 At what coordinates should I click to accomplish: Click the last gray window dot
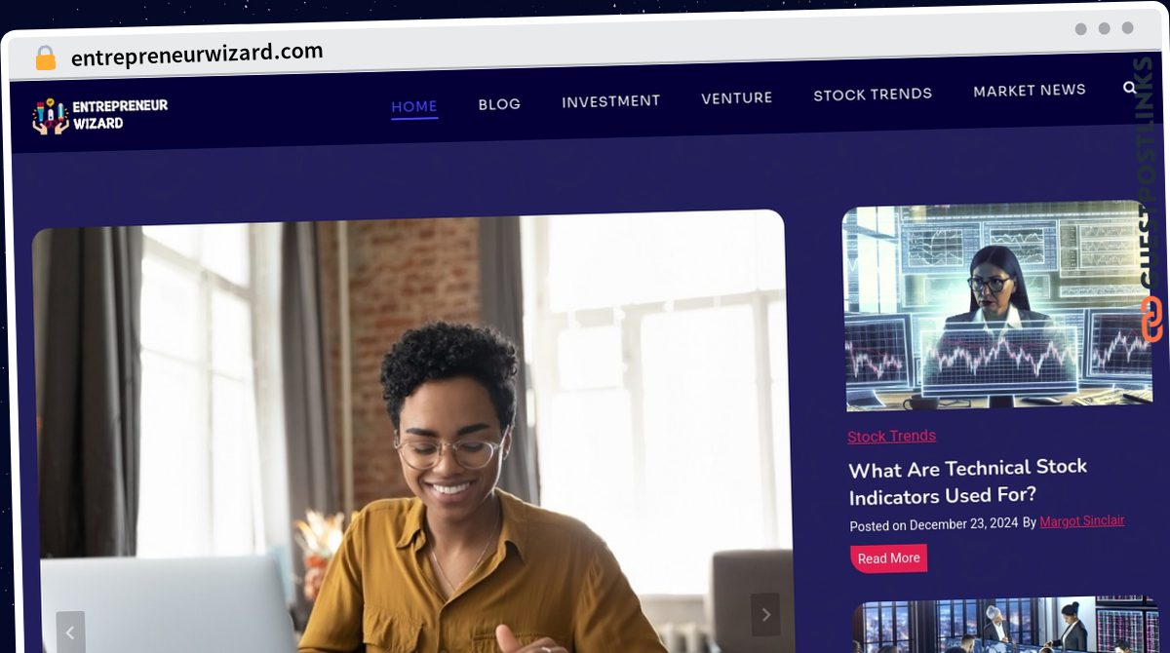(x=1127, y=28)
